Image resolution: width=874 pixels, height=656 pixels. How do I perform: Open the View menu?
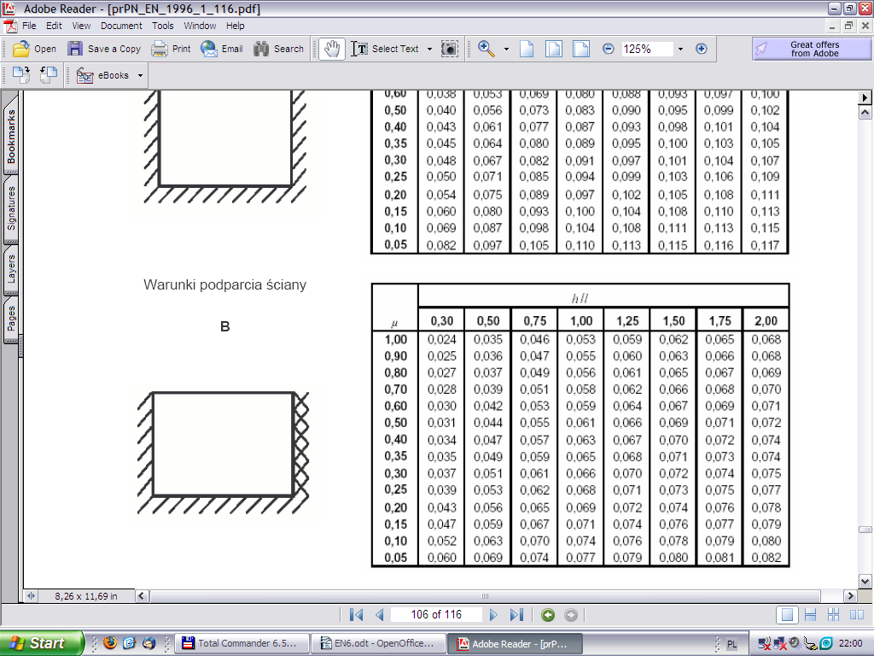pyautogui.click(x=81, y=26)
